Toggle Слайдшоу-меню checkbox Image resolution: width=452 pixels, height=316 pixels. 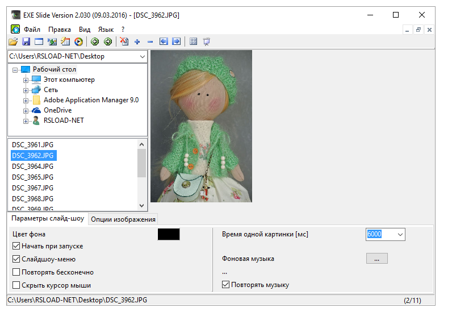16,259
